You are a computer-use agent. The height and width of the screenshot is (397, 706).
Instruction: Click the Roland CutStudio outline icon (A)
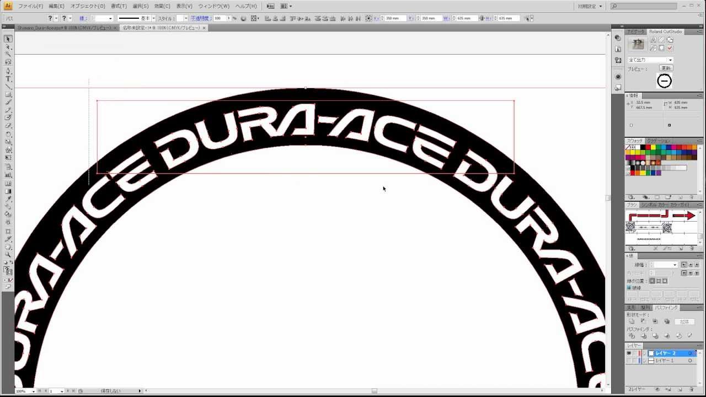coord(653,40)
